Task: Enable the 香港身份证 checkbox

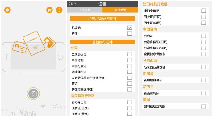Action: pyautogui.click(x=130, y=102)
